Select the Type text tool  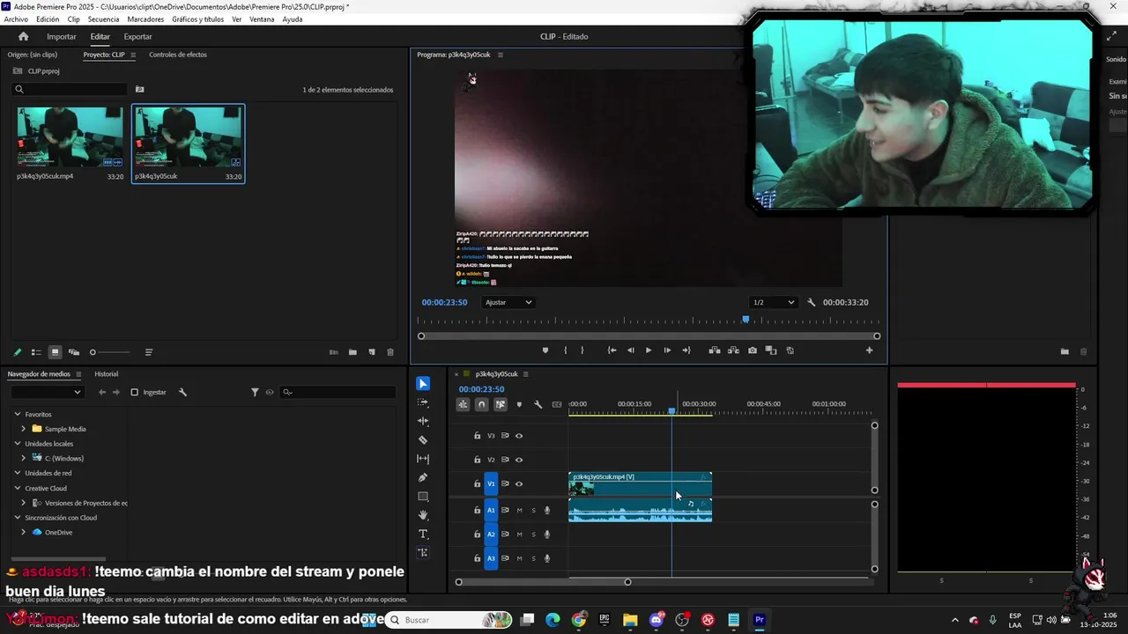click(x=423, y=534)
